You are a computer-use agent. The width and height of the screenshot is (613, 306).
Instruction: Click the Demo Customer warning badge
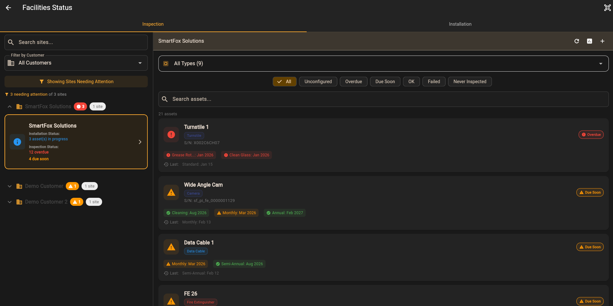pyautogui.click(x=72, y=186)
